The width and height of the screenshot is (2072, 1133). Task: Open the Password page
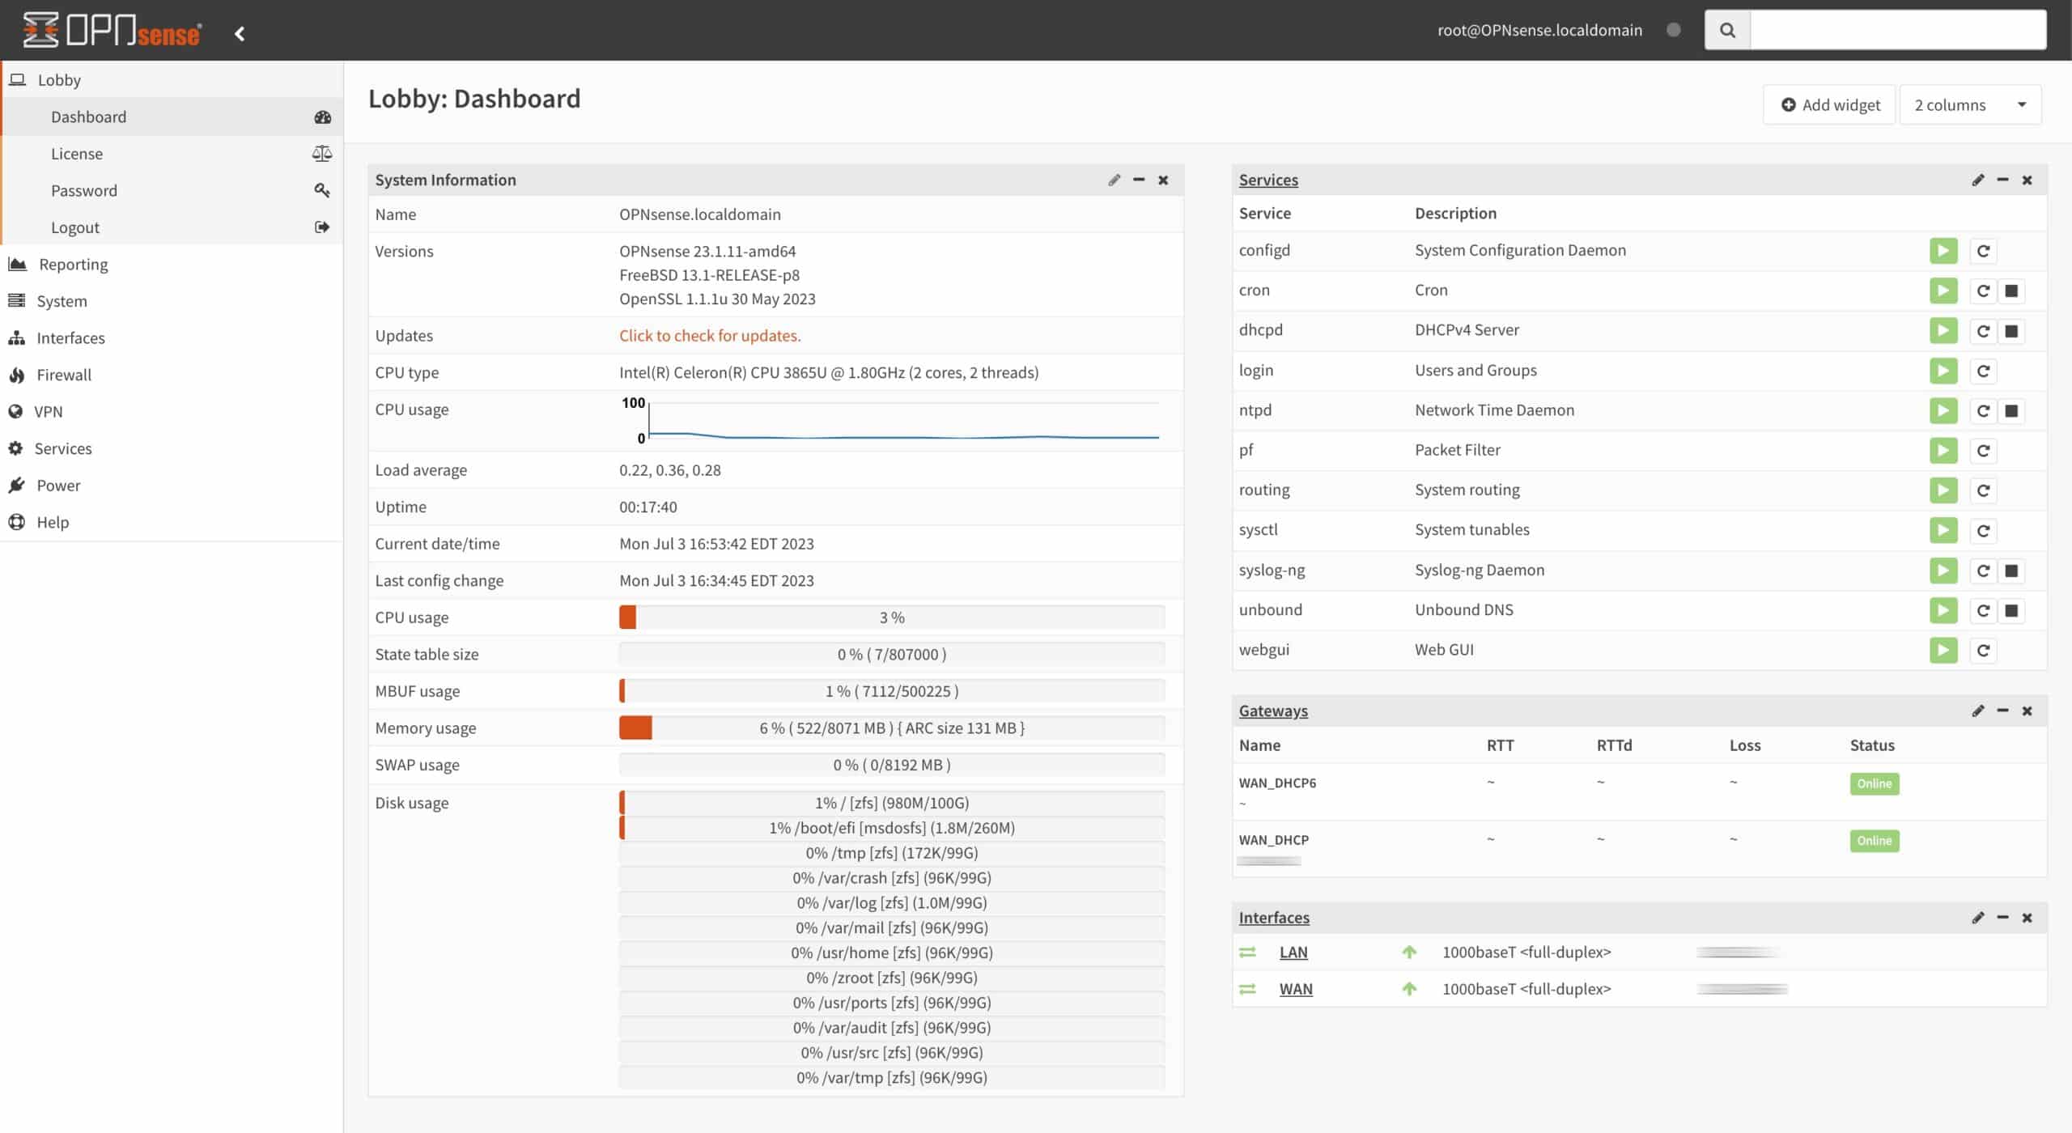point(173,190)
